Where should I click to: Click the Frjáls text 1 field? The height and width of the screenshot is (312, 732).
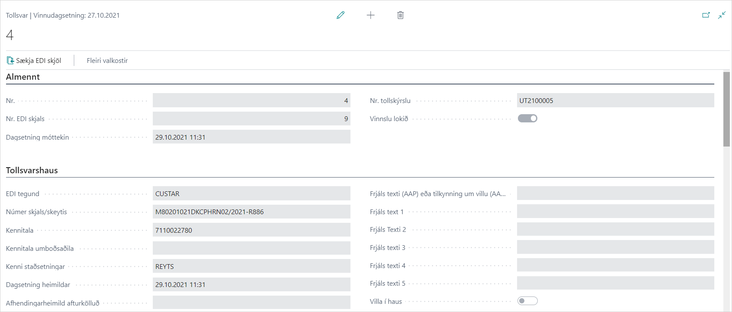[615, 212]
